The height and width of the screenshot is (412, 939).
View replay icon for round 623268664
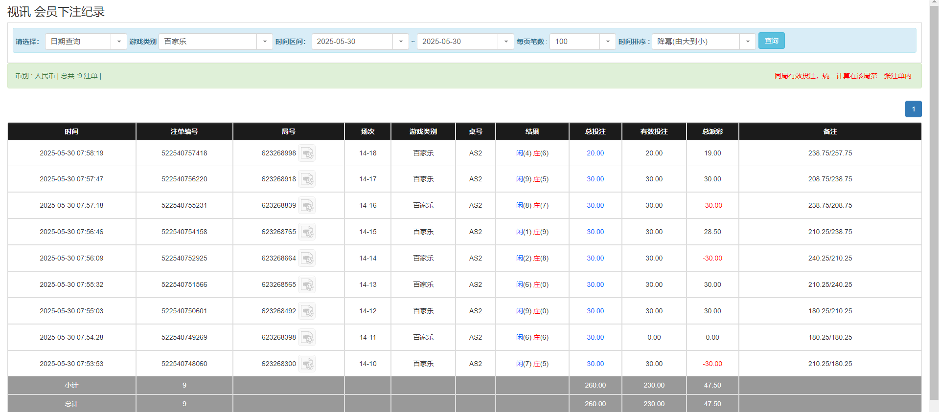pos(307,259)
